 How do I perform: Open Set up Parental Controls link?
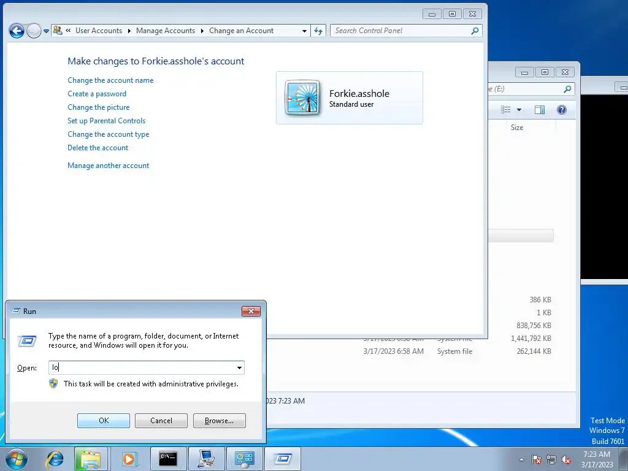(x=107, y=121)
